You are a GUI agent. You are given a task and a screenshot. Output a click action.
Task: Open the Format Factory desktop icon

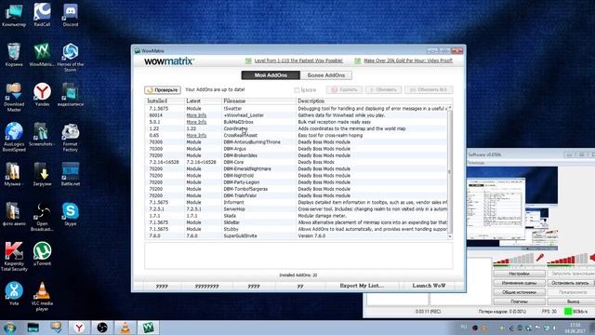(x=71, y=137)
